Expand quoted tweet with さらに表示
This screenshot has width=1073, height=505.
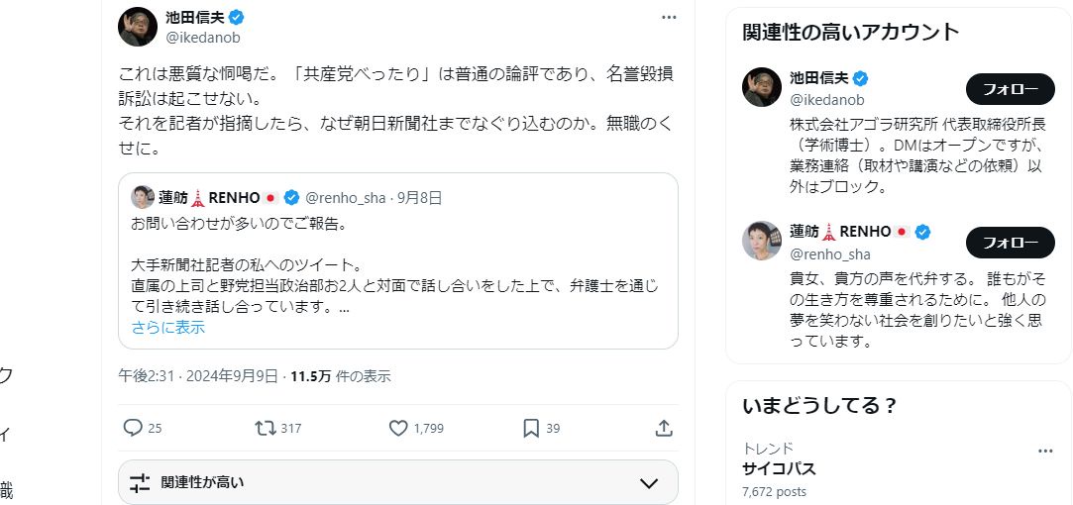[x=168, y=328]
